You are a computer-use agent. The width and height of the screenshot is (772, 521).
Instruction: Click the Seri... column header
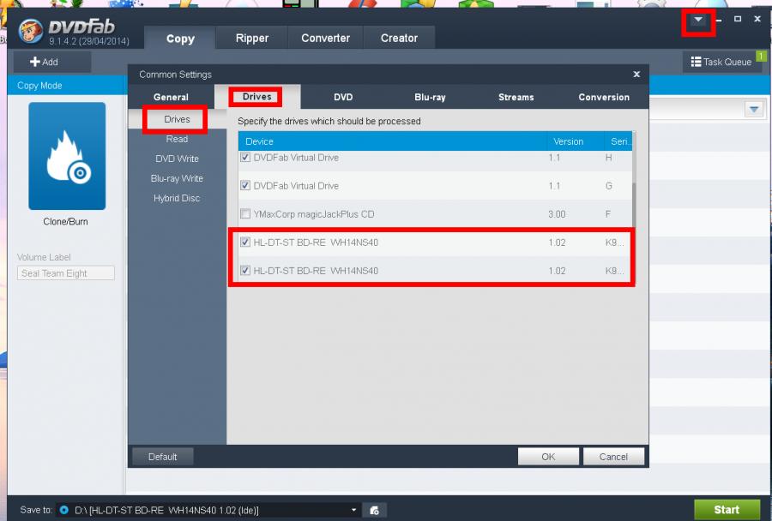coord(618,141)
